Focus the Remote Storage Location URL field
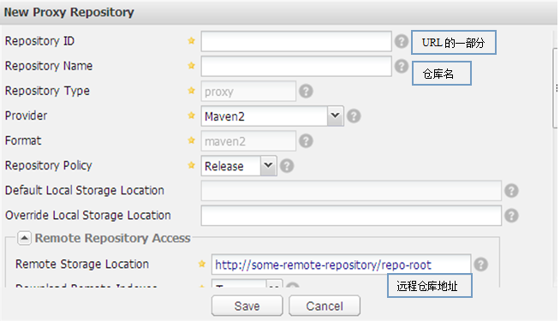 [x=341, y=265]
